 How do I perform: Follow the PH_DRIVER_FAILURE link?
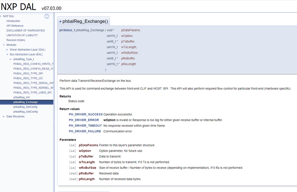coord(85,131)
